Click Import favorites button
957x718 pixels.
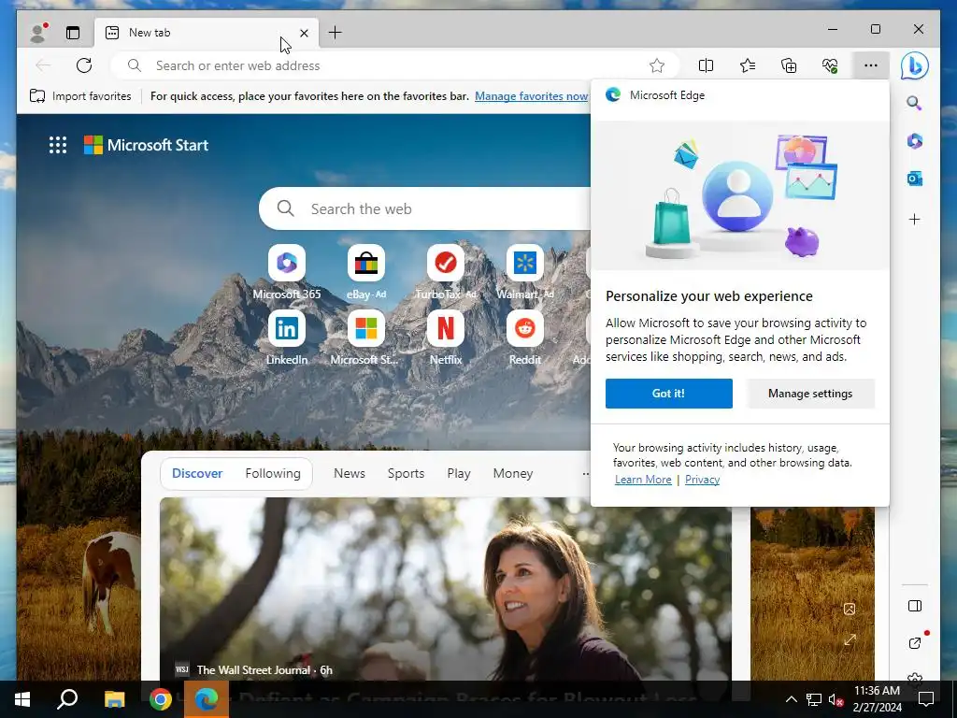[x=80, y=96]
